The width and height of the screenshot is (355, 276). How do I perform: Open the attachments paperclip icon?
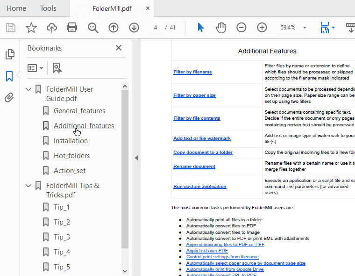9,97
